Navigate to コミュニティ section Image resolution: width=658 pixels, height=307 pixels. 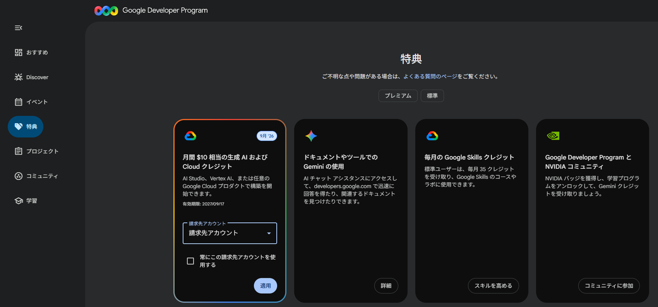(42, 176)
